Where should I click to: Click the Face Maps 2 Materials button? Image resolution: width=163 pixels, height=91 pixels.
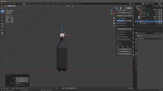pyautogui.click(x=124, y=54)
